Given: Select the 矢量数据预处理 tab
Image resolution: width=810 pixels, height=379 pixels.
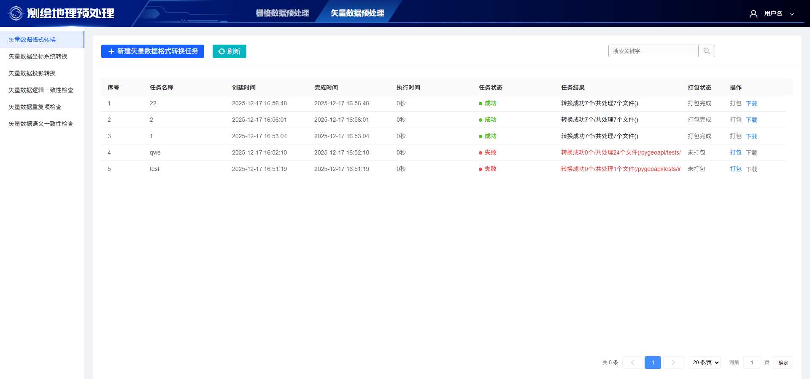Looking at the screenshot, I should 357,13.
